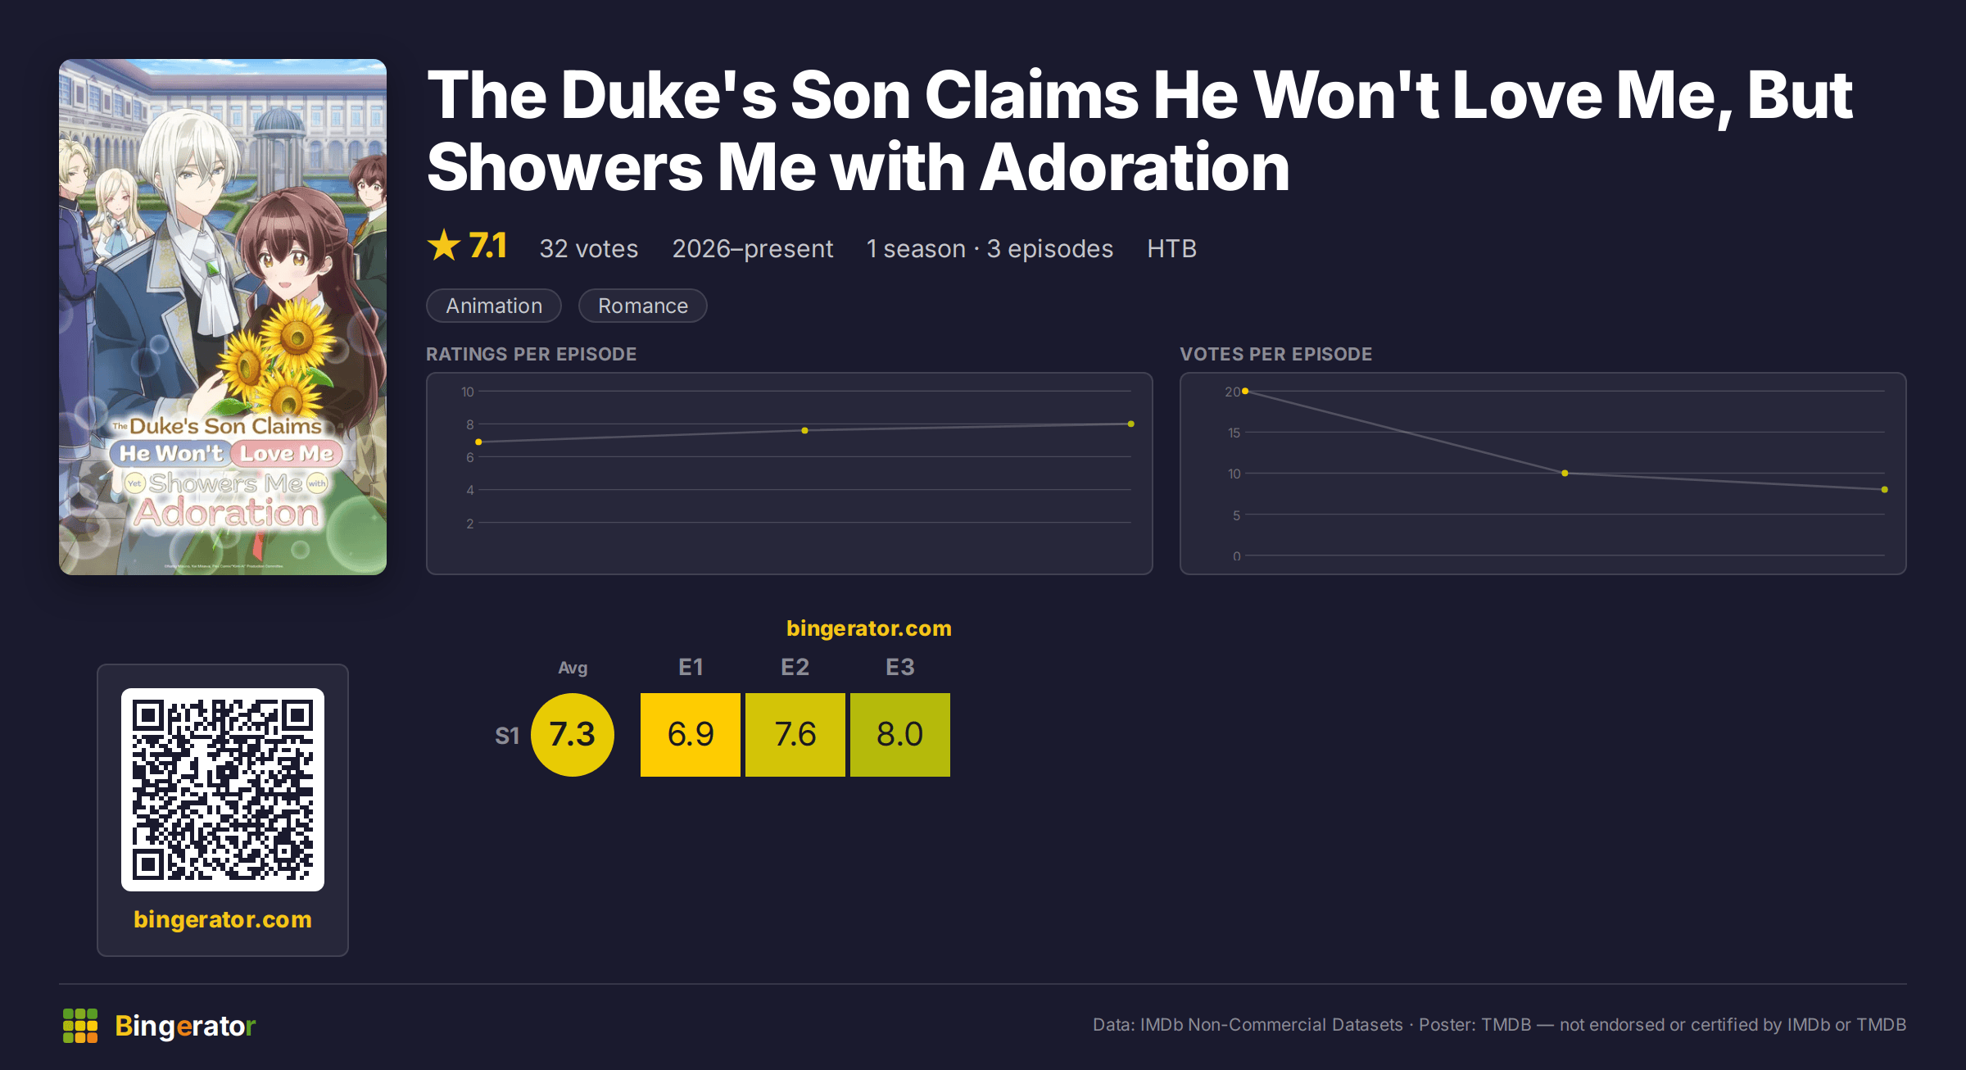This screenshot has width=1966, height=1070.
Task: Click bingerator.com link above episode grid
Action: (x=869, y=628)
